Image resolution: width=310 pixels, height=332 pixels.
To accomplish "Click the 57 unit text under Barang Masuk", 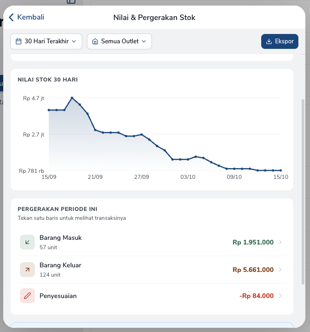I will (48, 247).
